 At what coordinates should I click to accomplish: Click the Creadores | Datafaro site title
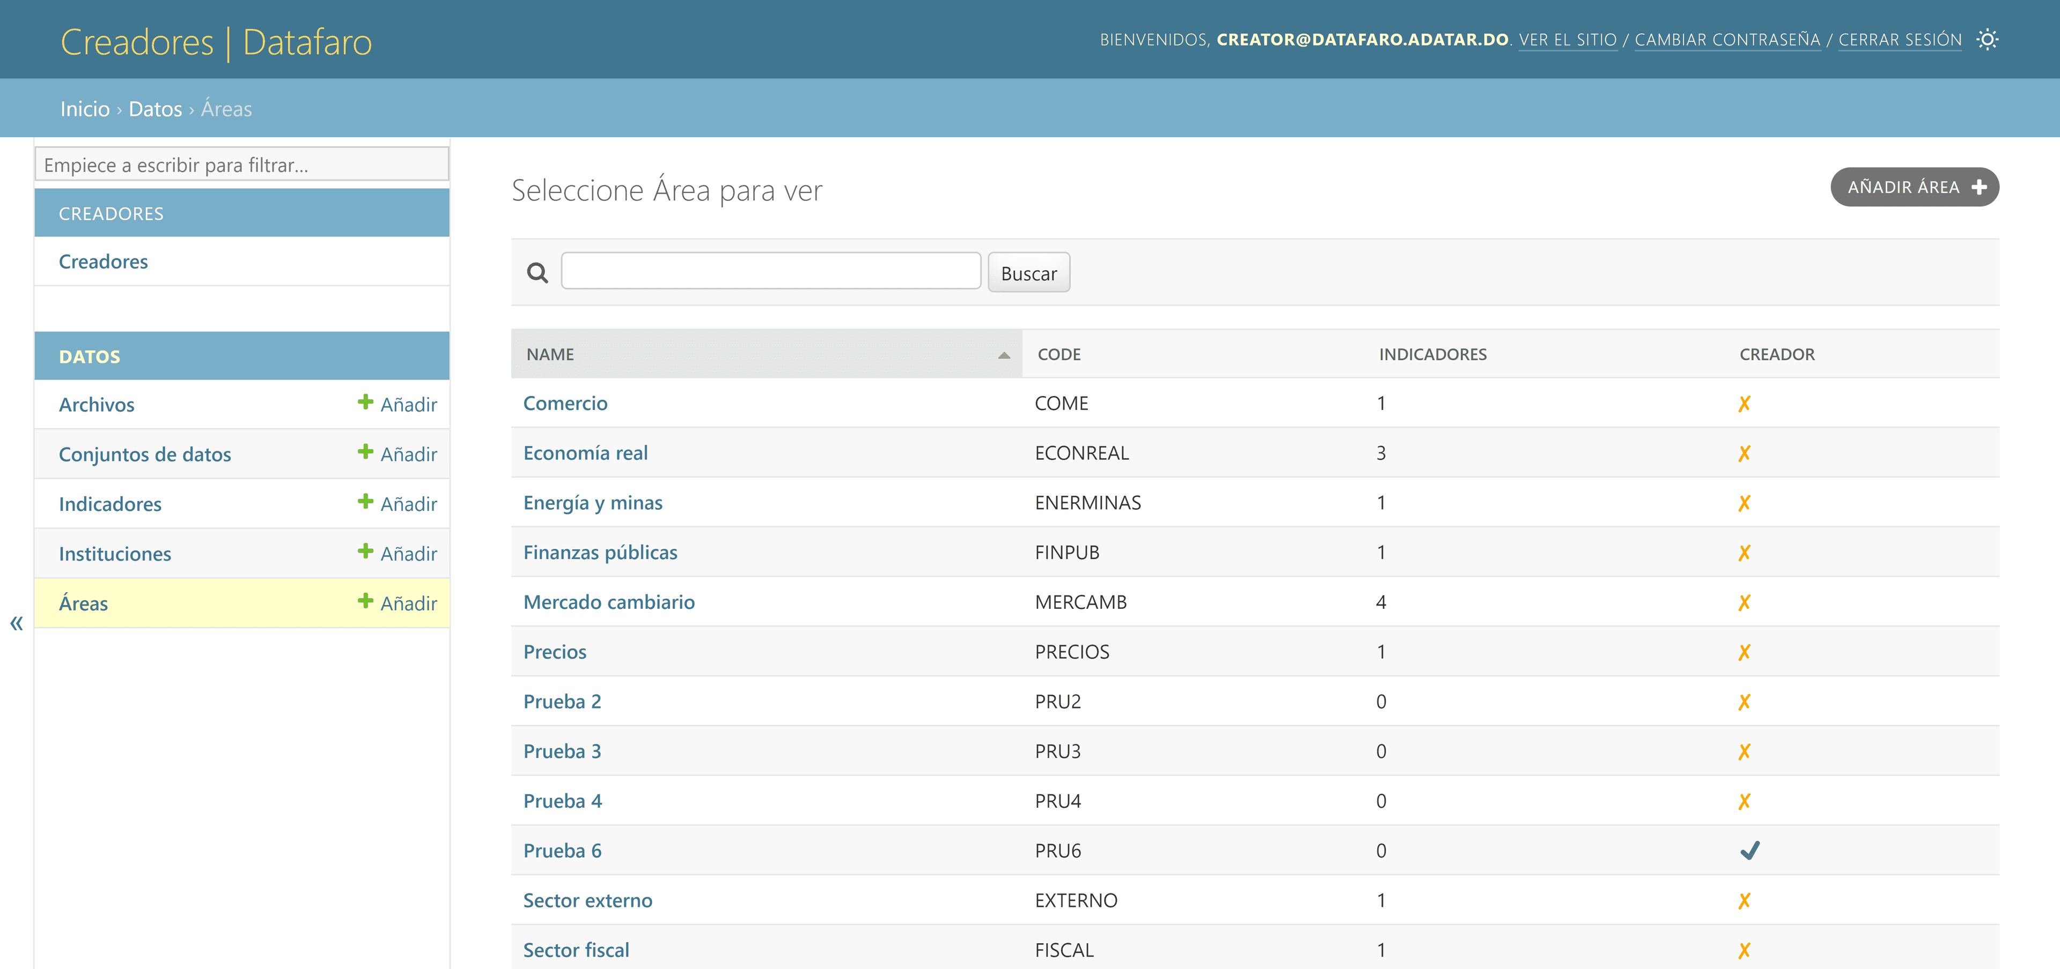coord(216,42)
